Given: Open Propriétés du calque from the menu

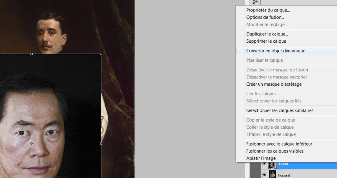Looking at the screenshot, I should click(x=268, y=10).
